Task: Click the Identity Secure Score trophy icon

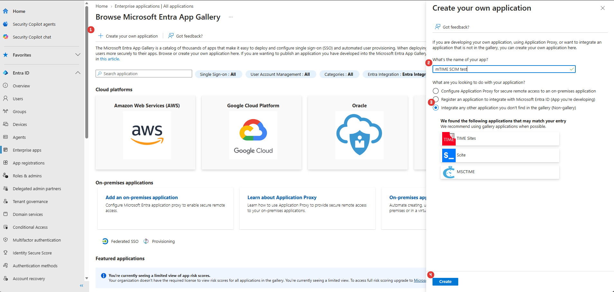Action: [5, 253]
